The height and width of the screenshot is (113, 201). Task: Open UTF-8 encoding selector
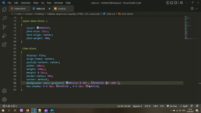click(148, 106)
